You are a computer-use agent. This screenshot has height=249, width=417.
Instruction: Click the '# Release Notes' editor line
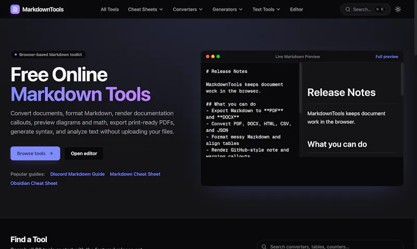(227, 71)
